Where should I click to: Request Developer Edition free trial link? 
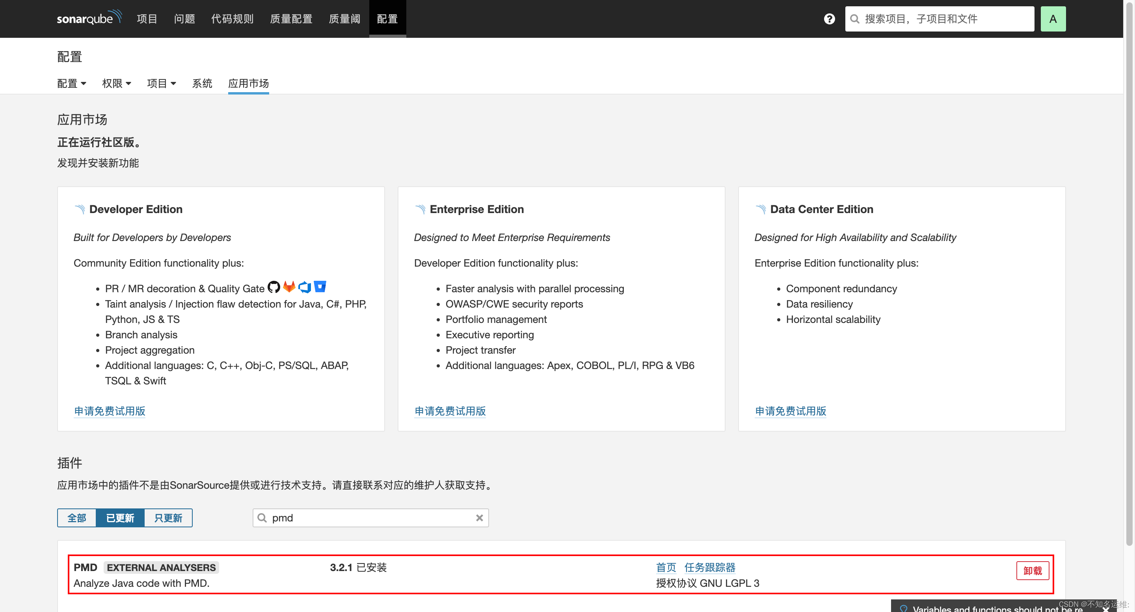[110, 411]
